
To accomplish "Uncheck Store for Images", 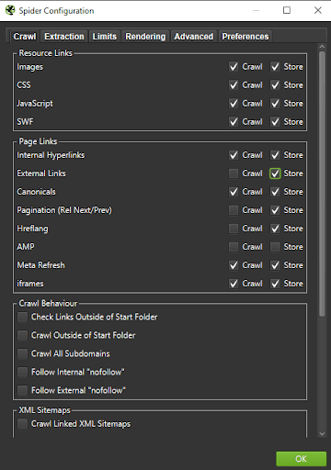I will click(x=275, y=67).
